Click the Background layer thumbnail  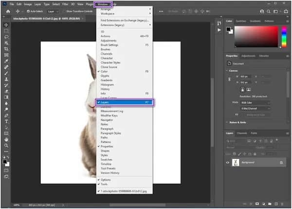(236, 162)
